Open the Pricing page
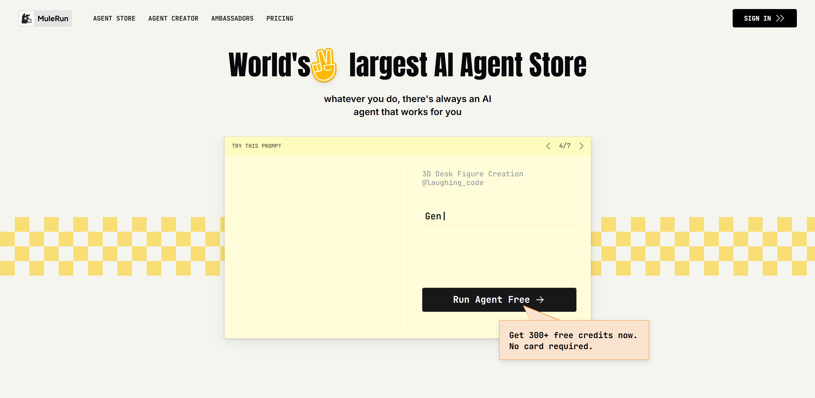The height and width of the screenshot is (398, 815). tap(279, 18)
